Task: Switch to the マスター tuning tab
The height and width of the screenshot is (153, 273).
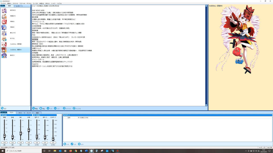Action: (x=12, y=112)
